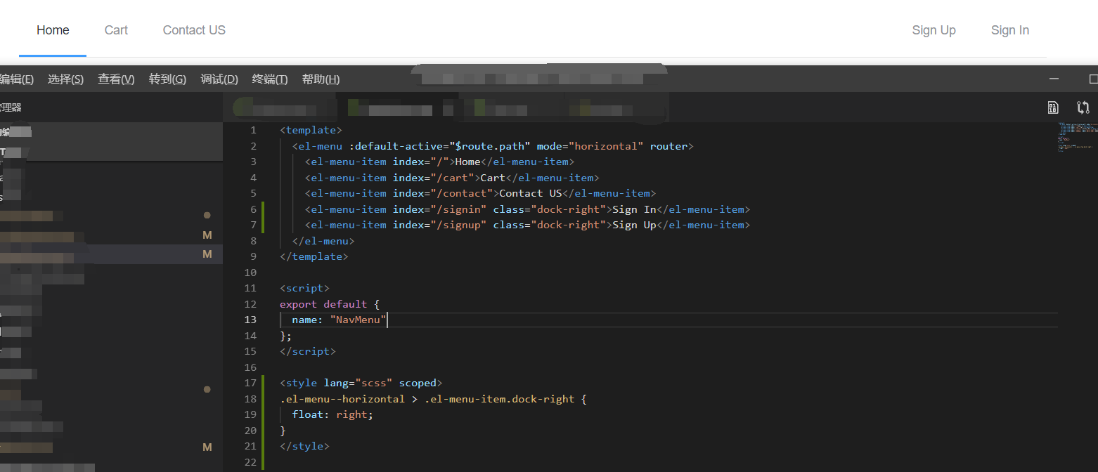
Task: Click line number 22 in the gutter
Action: [250, 462]
